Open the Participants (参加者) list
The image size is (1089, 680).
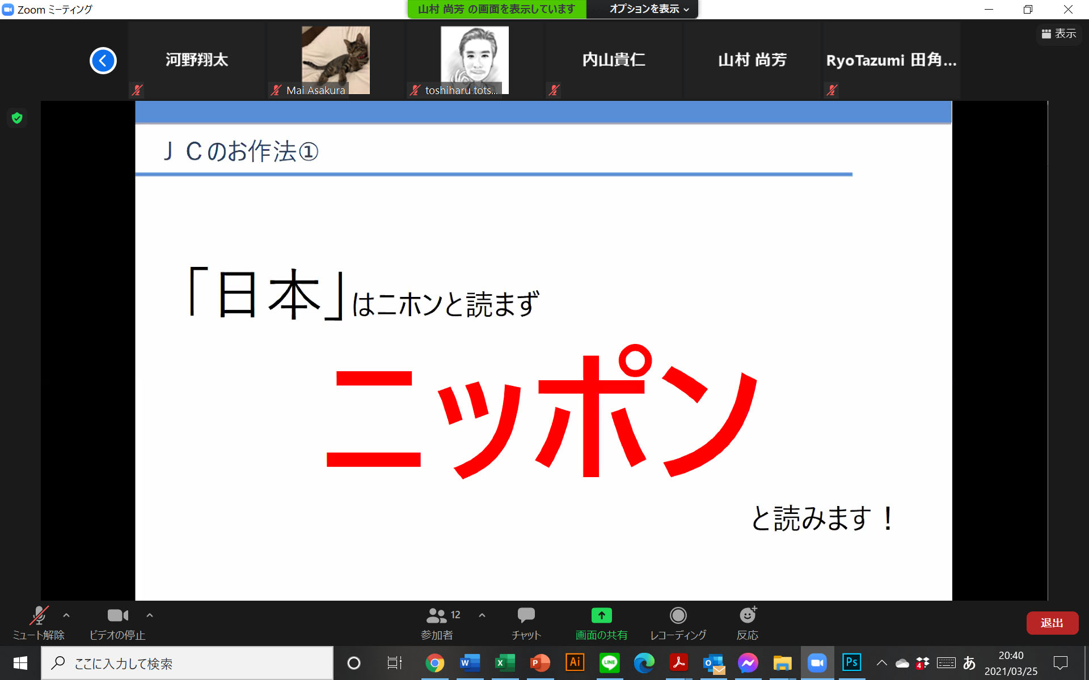point(437,622)
